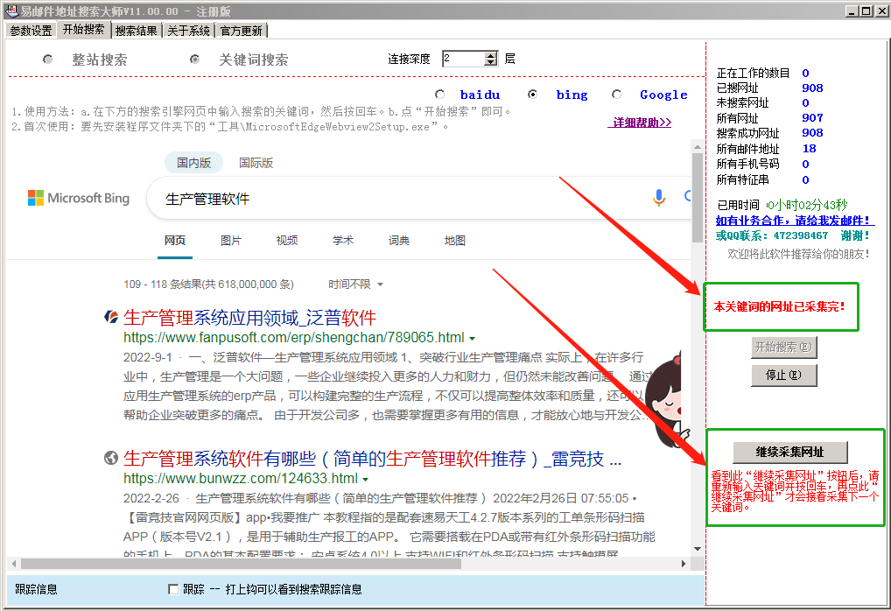
Task: Click the vertical scrollbar down arrow
Action: pos(698,549)
